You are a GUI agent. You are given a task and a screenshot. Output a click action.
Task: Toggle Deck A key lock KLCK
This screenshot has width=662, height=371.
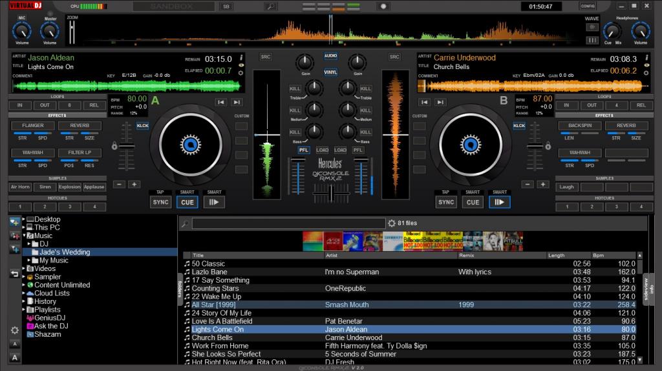click(x=143, y=126)
